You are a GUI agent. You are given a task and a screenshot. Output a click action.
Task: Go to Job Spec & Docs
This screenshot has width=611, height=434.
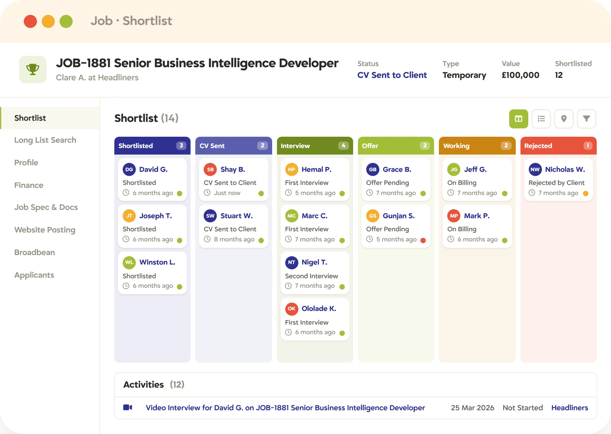pyautogui.click(x=46, y=207)
